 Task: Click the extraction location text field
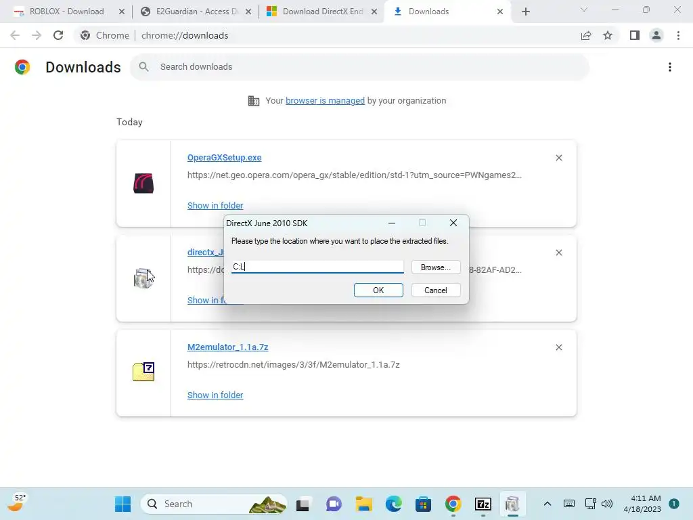[317, 267]
